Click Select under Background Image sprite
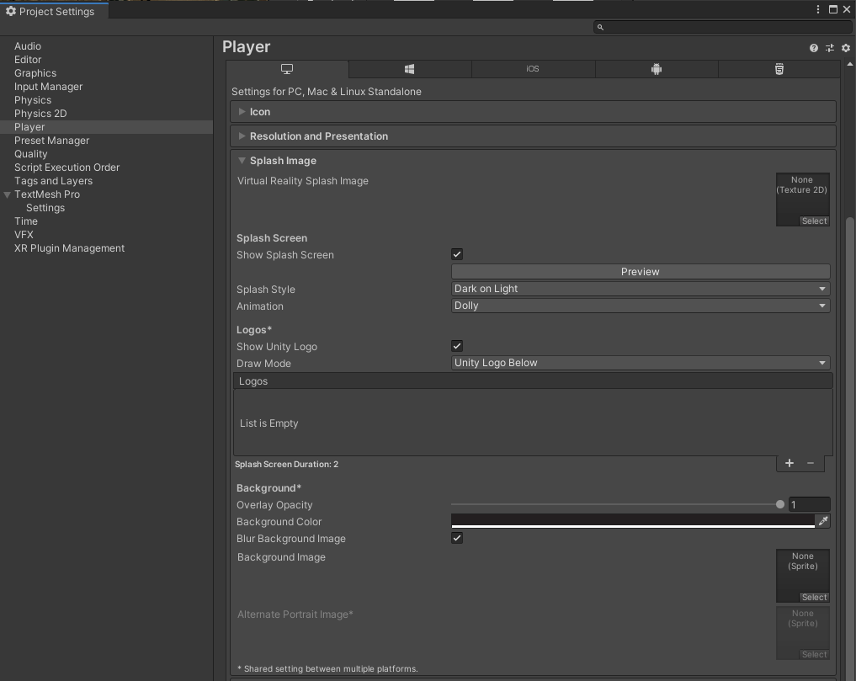 click(814, 598)
